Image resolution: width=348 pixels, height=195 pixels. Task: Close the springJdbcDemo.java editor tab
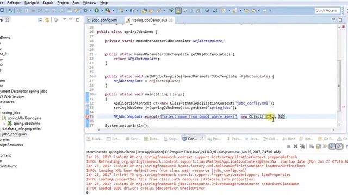(171, 20)
